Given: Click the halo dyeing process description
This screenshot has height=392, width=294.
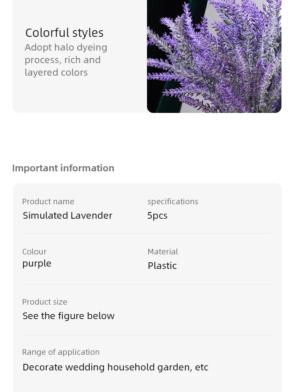Looking at the screenshot, I should [x=65, y=60].
